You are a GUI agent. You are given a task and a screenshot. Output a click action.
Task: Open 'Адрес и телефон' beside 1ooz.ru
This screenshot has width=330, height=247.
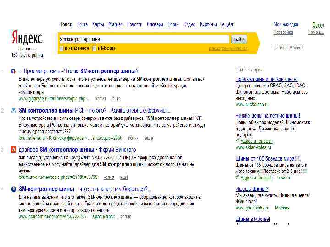[256, 177]
